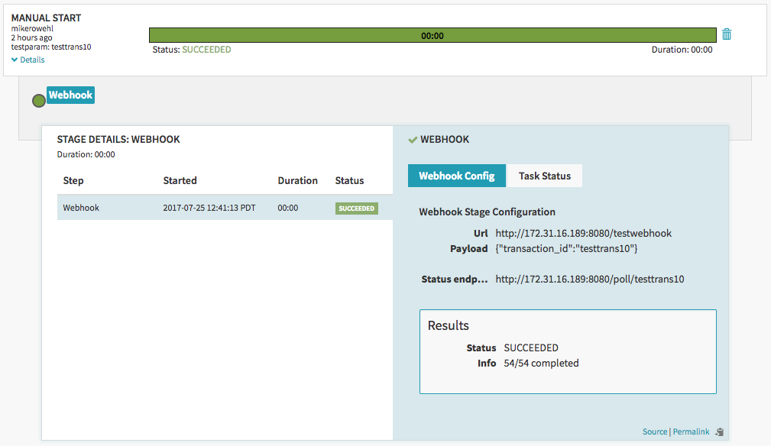Click the chevron arrow beside Details

(x=15, y=60)
